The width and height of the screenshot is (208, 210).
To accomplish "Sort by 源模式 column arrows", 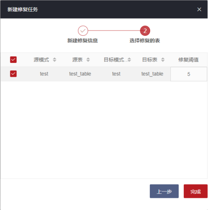I will click(x=54, y=60).
